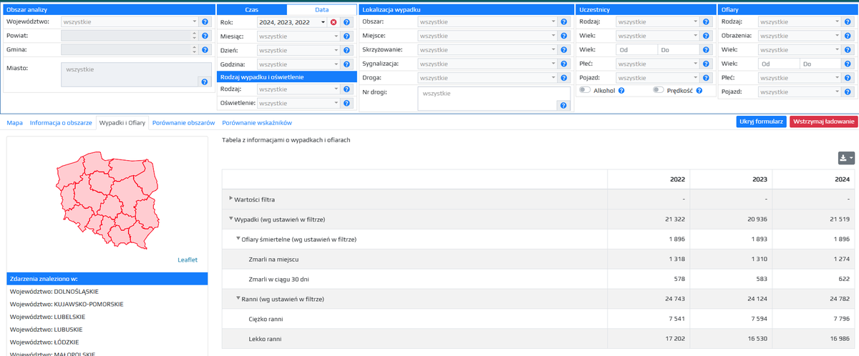This screenshot has width=859, height=356.
Task: Show help for the Oświetlenie field
Action: [346, 104]
